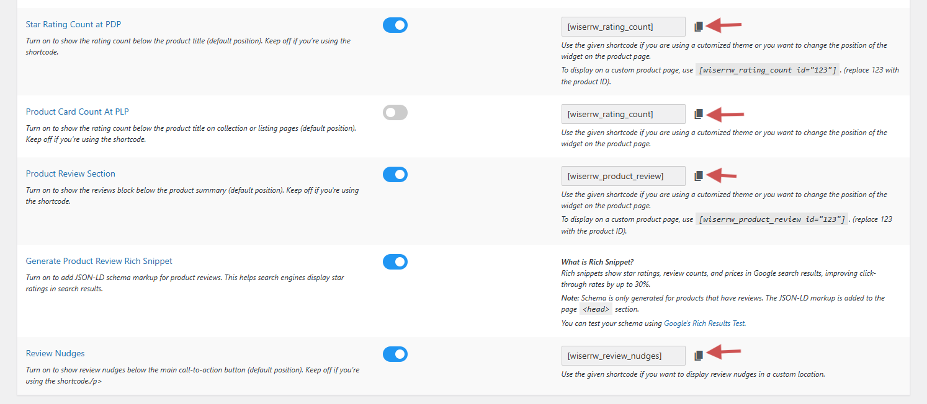
Task: Switch off the Review Nudges toggle
Action: coord(395,354)
